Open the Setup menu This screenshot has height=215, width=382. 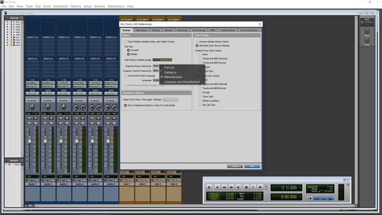click(87, 7)
